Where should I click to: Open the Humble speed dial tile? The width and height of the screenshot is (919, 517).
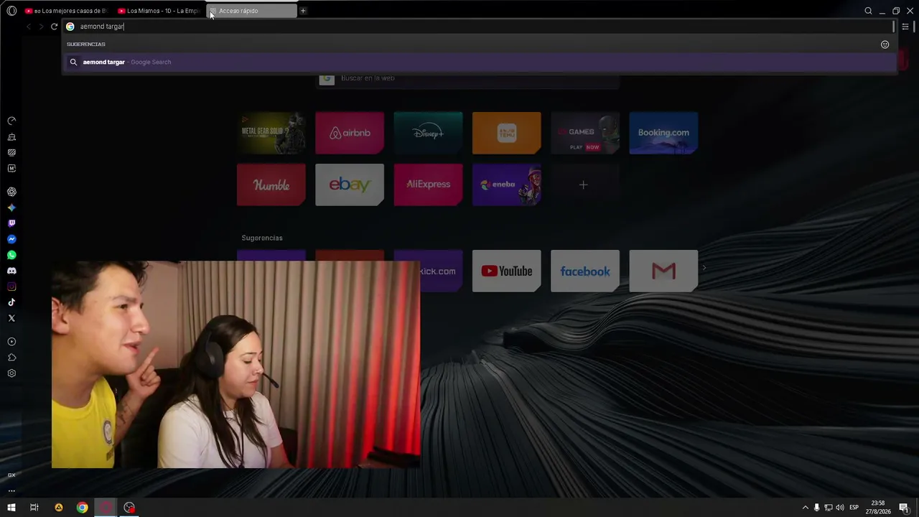coord(271,185)
